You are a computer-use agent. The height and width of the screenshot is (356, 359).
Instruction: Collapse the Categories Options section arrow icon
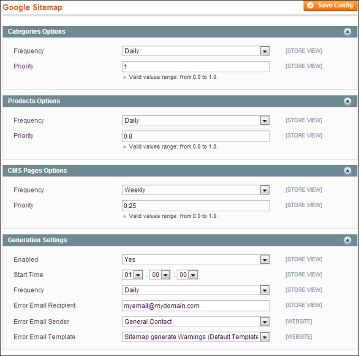point(347,32)
